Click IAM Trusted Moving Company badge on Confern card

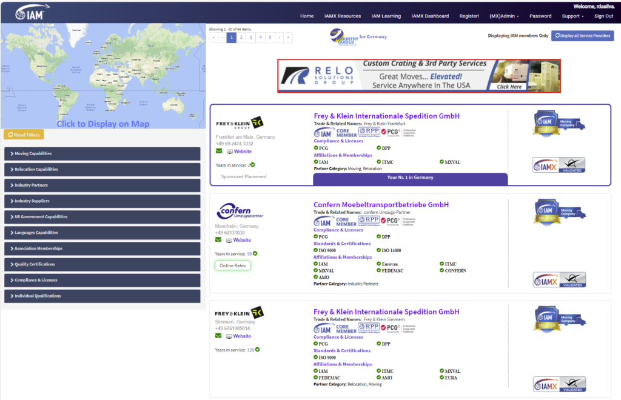(559, 213)
